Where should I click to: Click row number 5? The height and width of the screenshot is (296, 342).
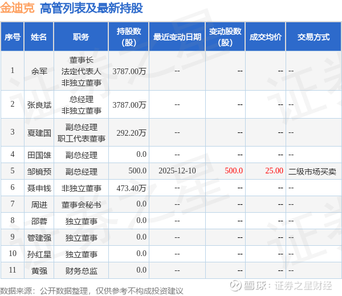(x=13, y=171)
